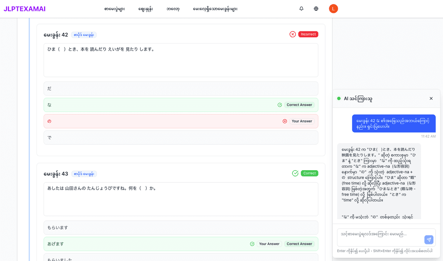The height and width of the screenshot is (261, 443).
Task: Click the question 43 type tag
Action: point(84,174)
